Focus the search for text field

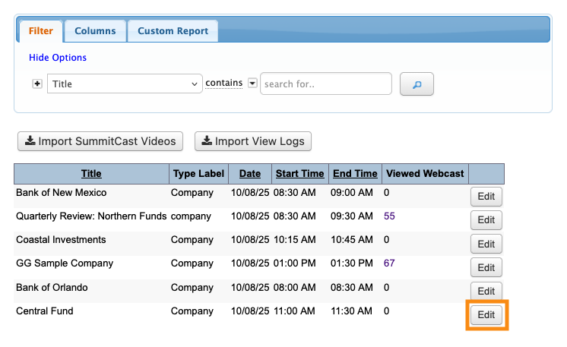325,84
